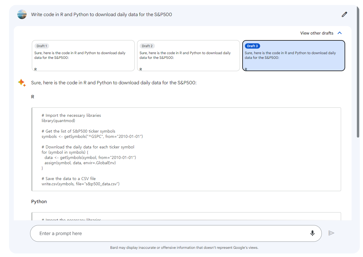This screenshot has height=257, width=363.
Task: Click the send prompt arrow icon
Action: (x=331, y=233)
